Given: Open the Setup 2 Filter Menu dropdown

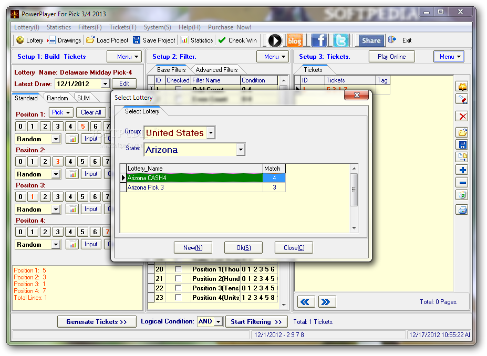Looking at the screenshot, I should point(272,57).
